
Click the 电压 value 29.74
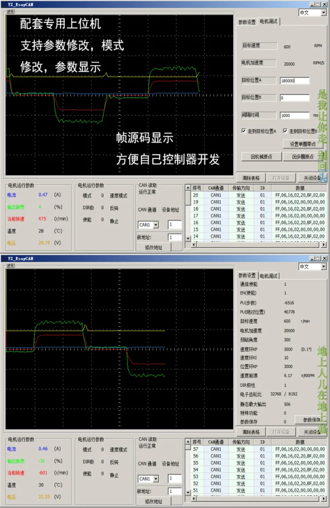click(x=44, y=243)
